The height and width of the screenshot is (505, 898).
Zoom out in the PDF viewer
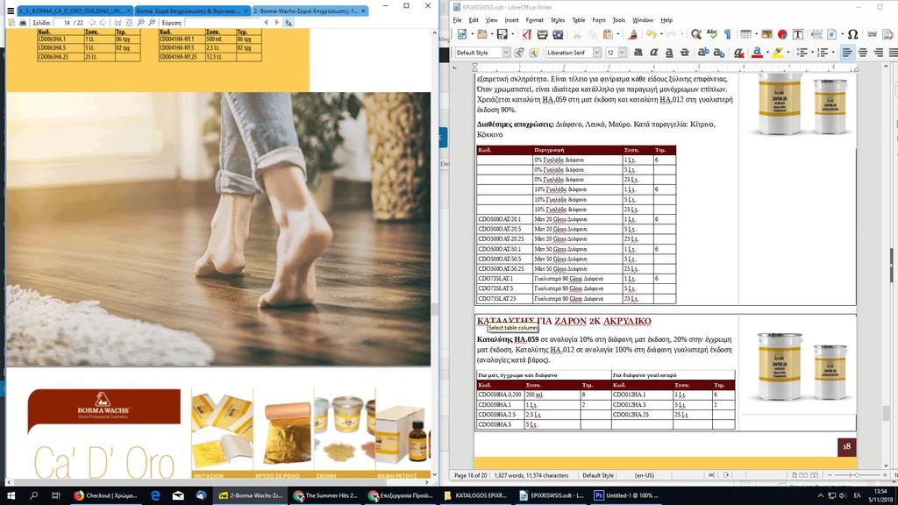(x=141, y=22)
